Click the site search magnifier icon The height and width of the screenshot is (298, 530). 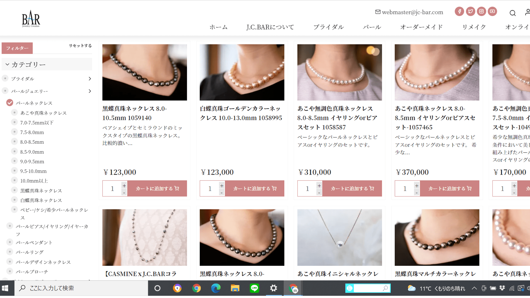coord(513,13)
